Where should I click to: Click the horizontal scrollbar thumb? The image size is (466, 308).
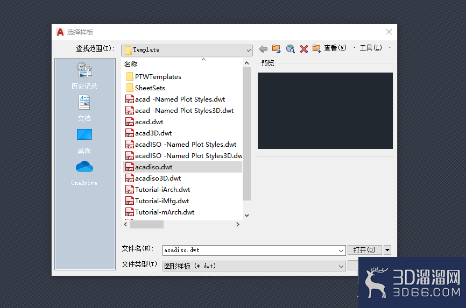(x=147, y=225)
